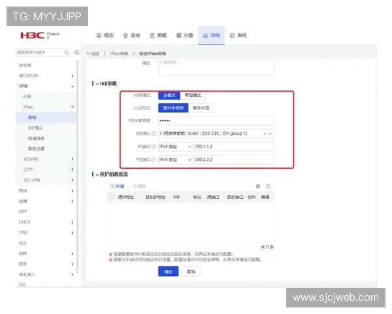Click the 预共享密钥 password field
This screenshot has width=392, height=314.
[x=216, y=120]
